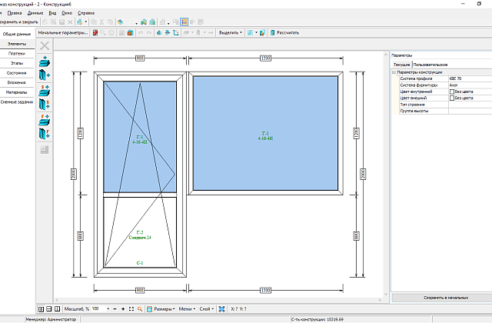Open the Платежи section

pyautogui.click(x=17, y=54)
